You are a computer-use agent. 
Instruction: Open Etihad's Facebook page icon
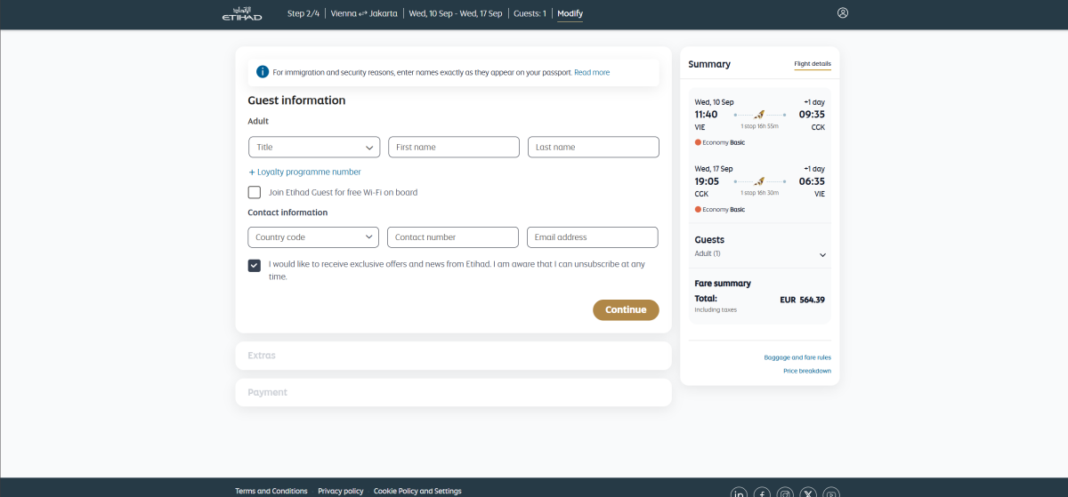click(762, 493)
